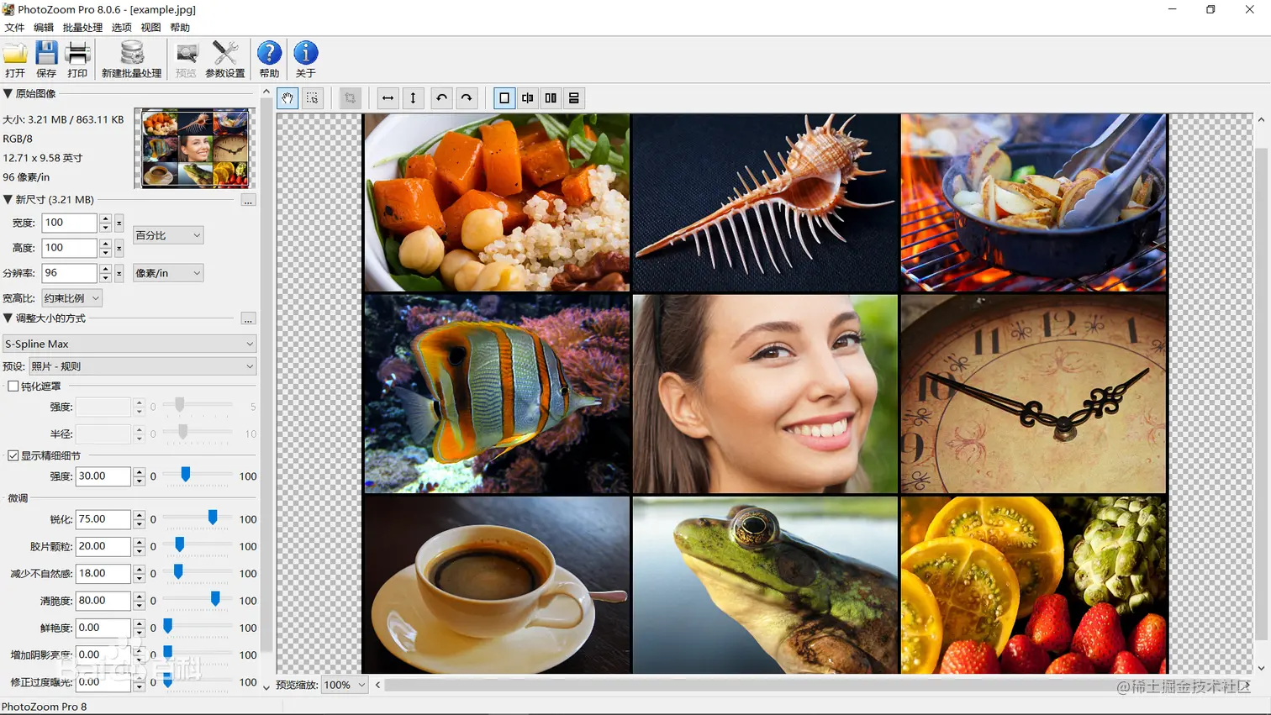This screenshot has height=715, width=1271.
Task: Open the 选项 menu
Action: (122, 28)
